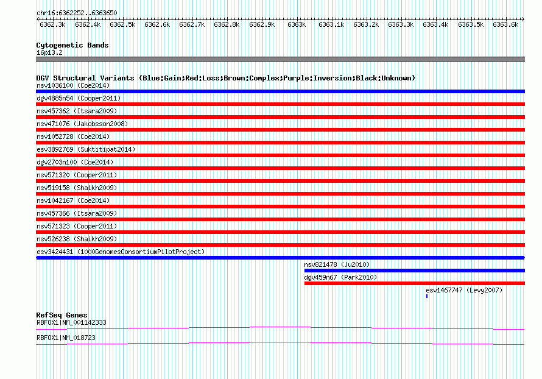
Task: Click the blue gain bar of nsv821478
Action: click(x=415, y=271)
